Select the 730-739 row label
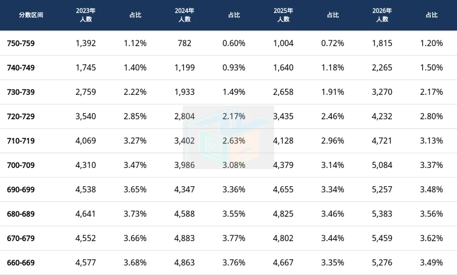The width and height of the screenshot is (457, 275). 21,92
